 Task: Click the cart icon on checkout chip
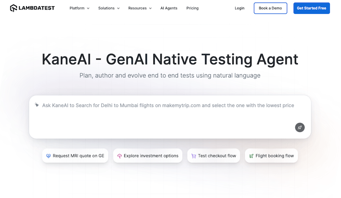pyautogui.click(x=194, y=156)
